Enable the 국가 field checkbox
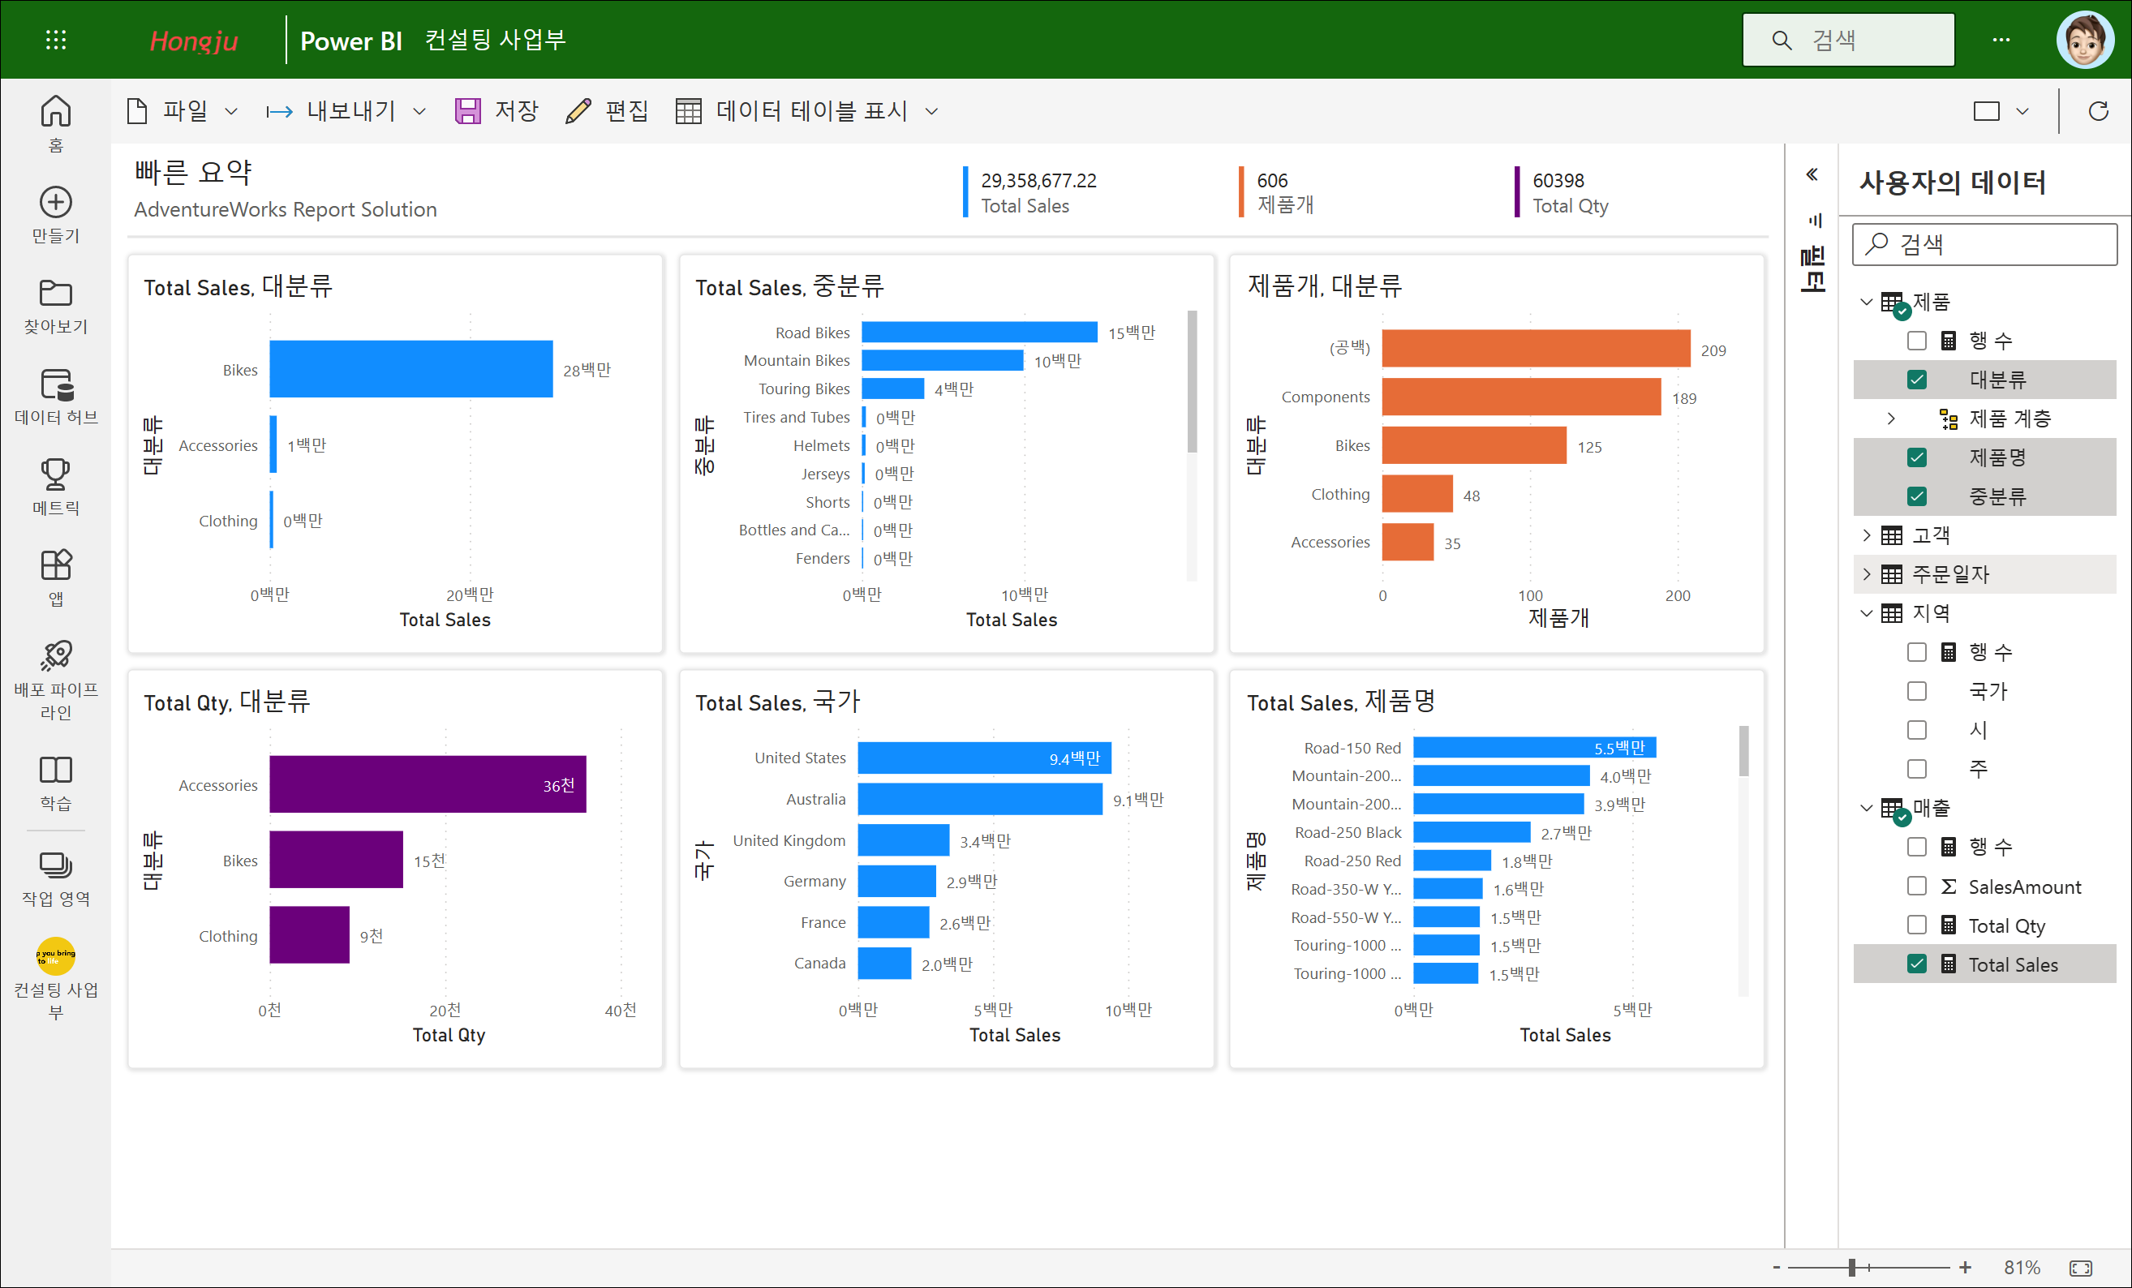The height and width of the screenshot is (1288, 2132). (x=1916, y=691)
